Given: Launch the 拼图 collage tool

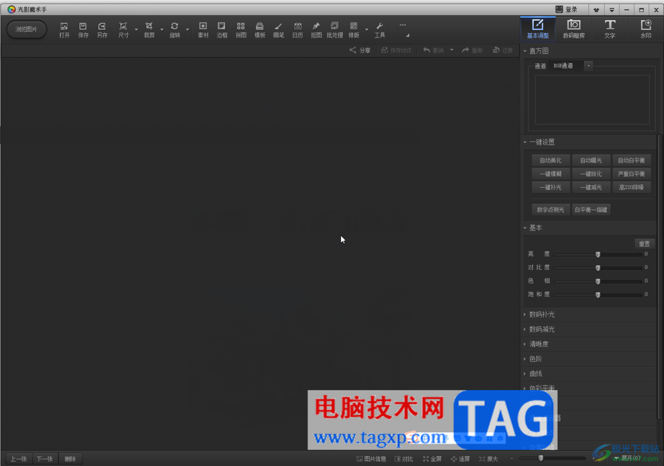Looking at the screenshot, I should click(241, 30).
